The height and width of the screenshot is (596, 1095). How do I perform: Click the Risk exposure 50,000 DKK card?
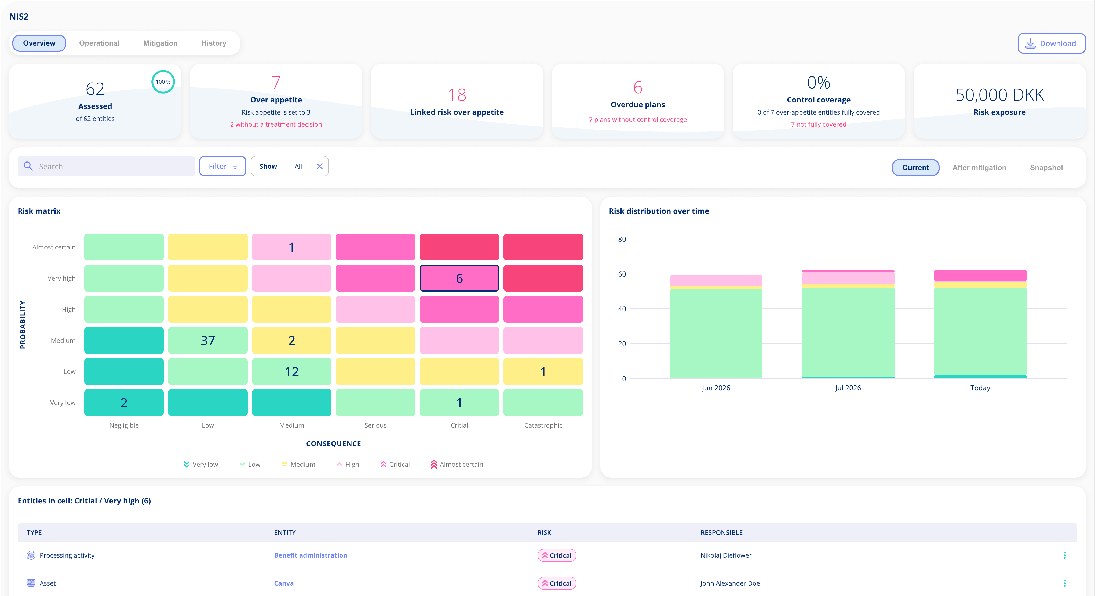point(999,101)
